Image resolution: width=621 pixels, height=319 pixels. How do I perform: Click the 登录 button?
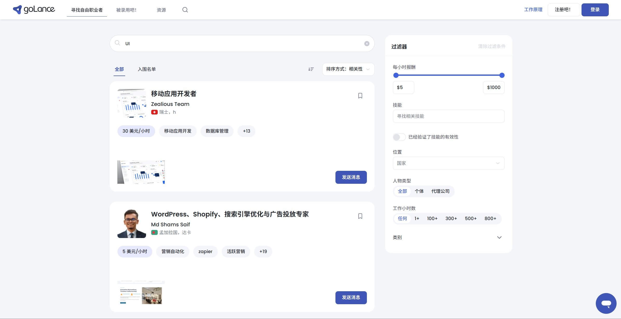click(x=595, y=10)
